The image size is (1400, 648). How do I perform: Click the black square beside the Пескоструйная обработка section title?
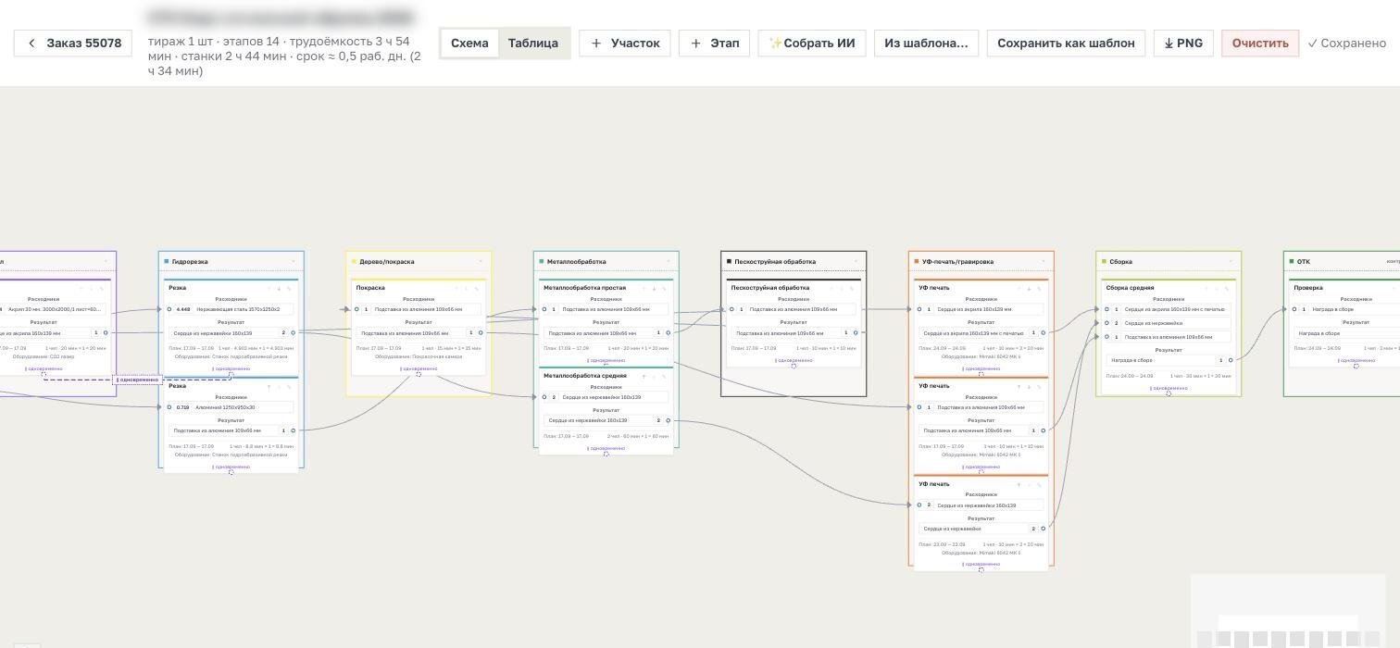coord(730,262)
